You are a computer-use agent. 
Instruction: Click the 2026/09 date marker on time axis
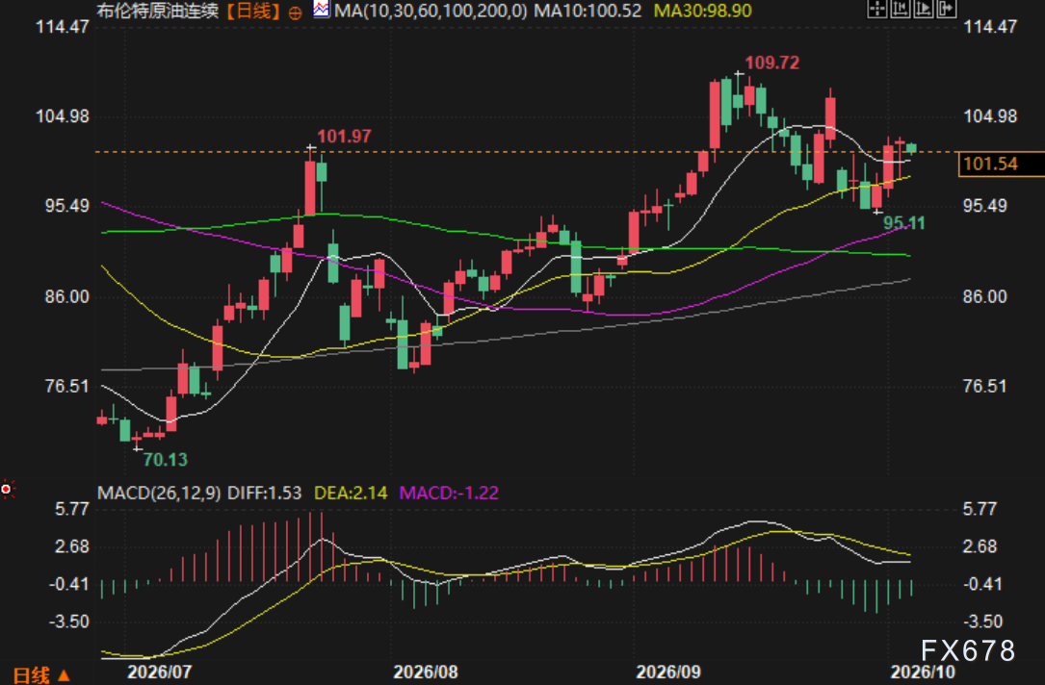pyautogui.click(x=668, y=672)
